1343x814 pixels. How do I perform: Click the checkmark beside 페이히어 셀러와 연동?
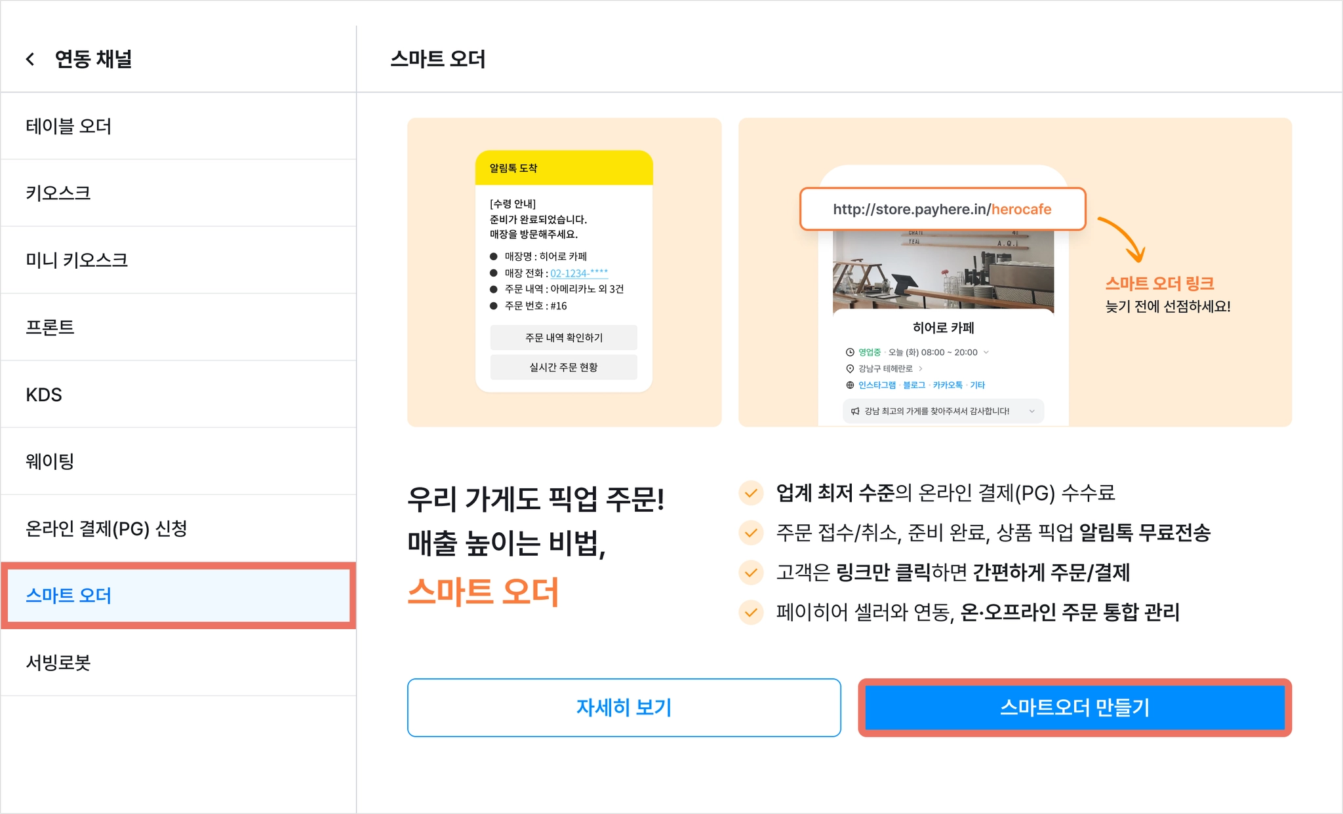click(751, 613)
